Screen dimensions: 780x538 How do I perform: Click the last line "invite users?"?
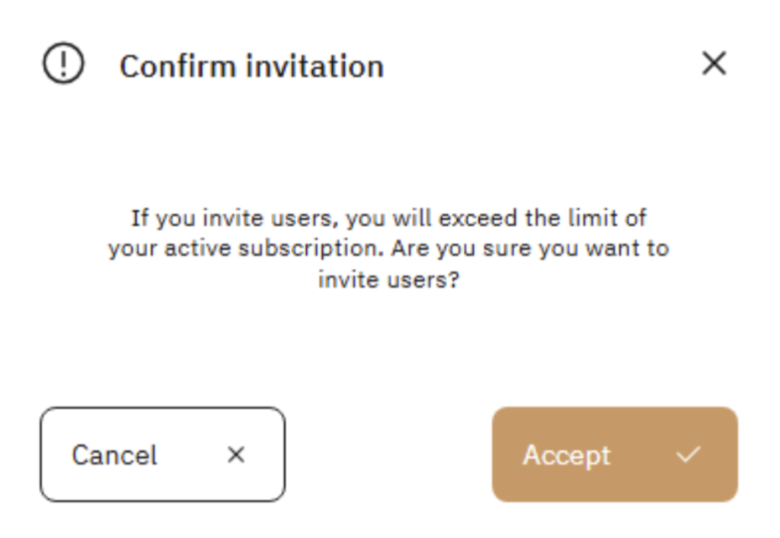388,280
